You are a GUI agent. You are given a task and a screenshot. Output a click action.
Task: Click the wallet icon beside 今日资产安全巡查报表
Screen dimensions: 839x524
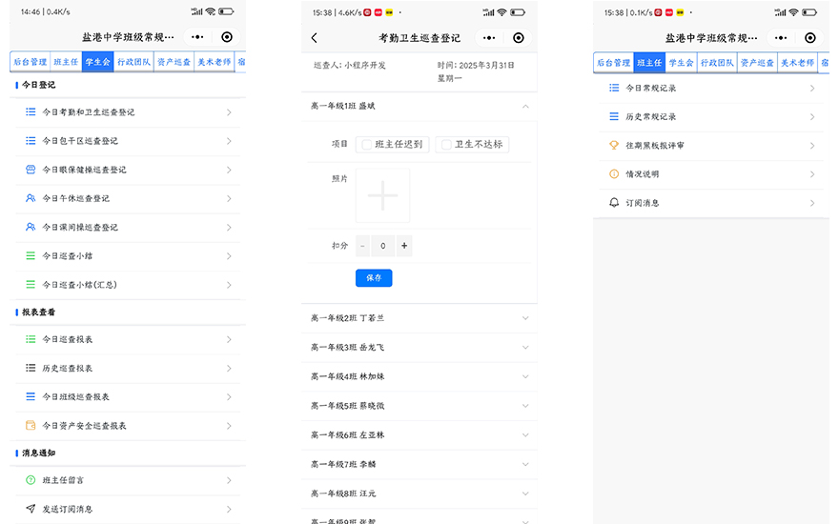click(x=31, y=426)
